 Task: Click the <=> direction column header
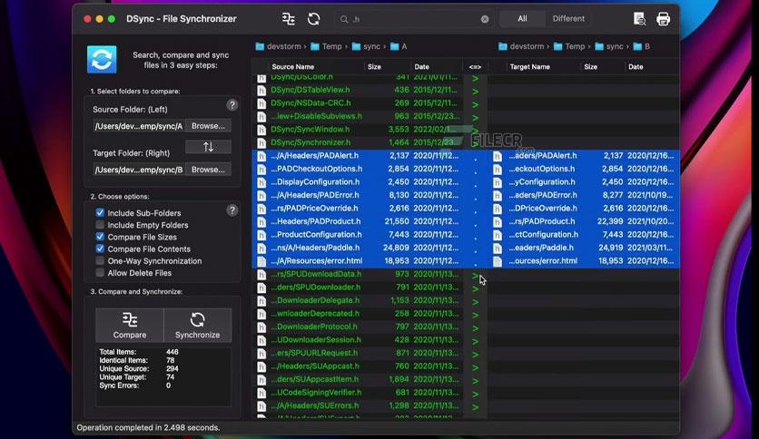pos(475,67)
